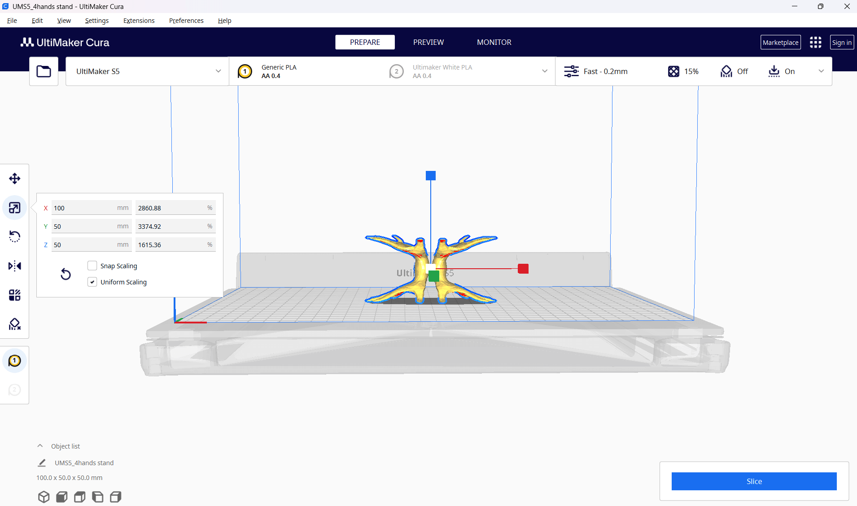Disable Uniform Scaling checkbox
The height and width of the screenshot is (506, 857).
[x=92, y=282]
